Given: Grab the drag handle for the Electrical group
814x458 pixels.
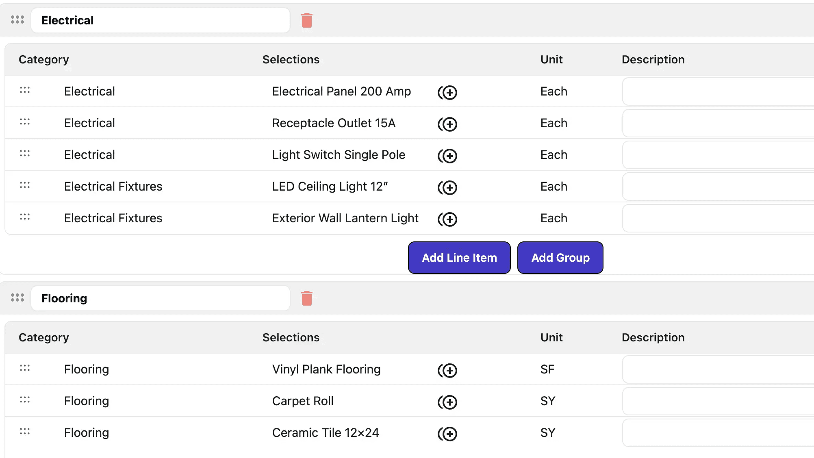Looking at the screenshot, I should (17, 20).
